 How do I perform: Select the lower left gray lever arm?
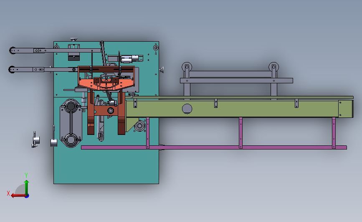pos(43,69)
